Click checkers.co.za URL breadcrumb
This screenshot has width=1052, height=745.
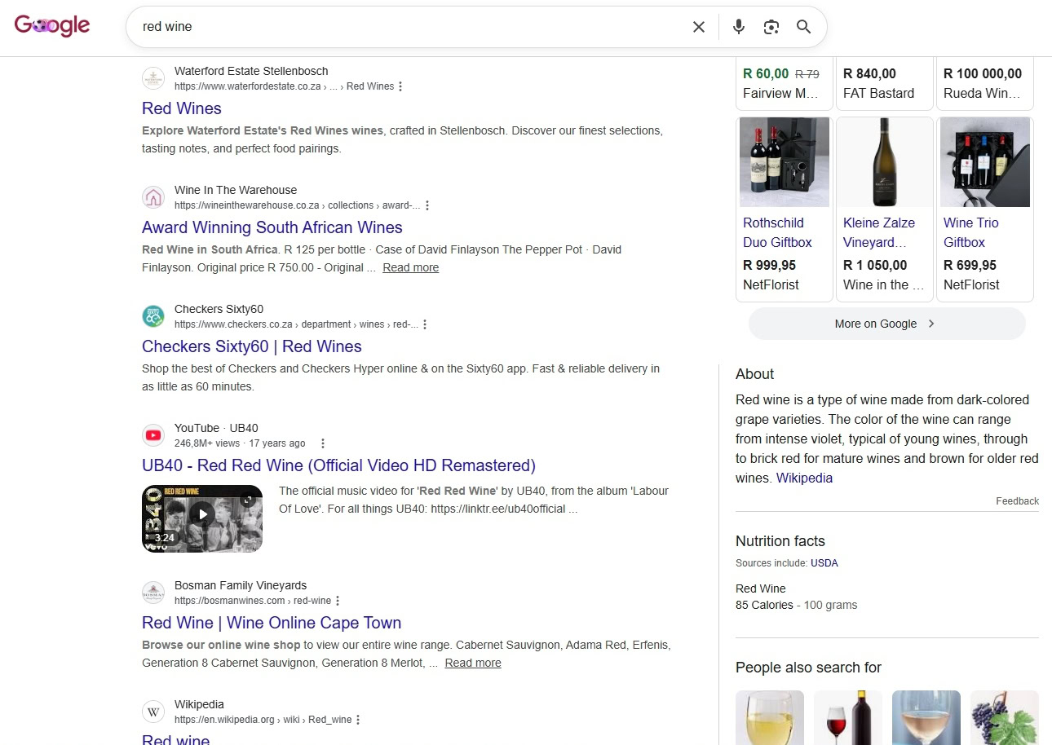pos(296,324)
